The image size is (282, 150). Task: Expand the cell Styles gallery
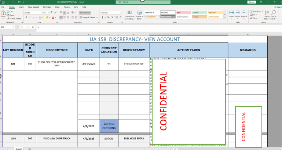tap(224, 18)
